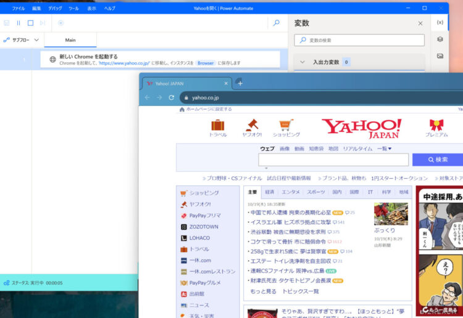Select the 知恵袋 search tab

pos(316,149)
